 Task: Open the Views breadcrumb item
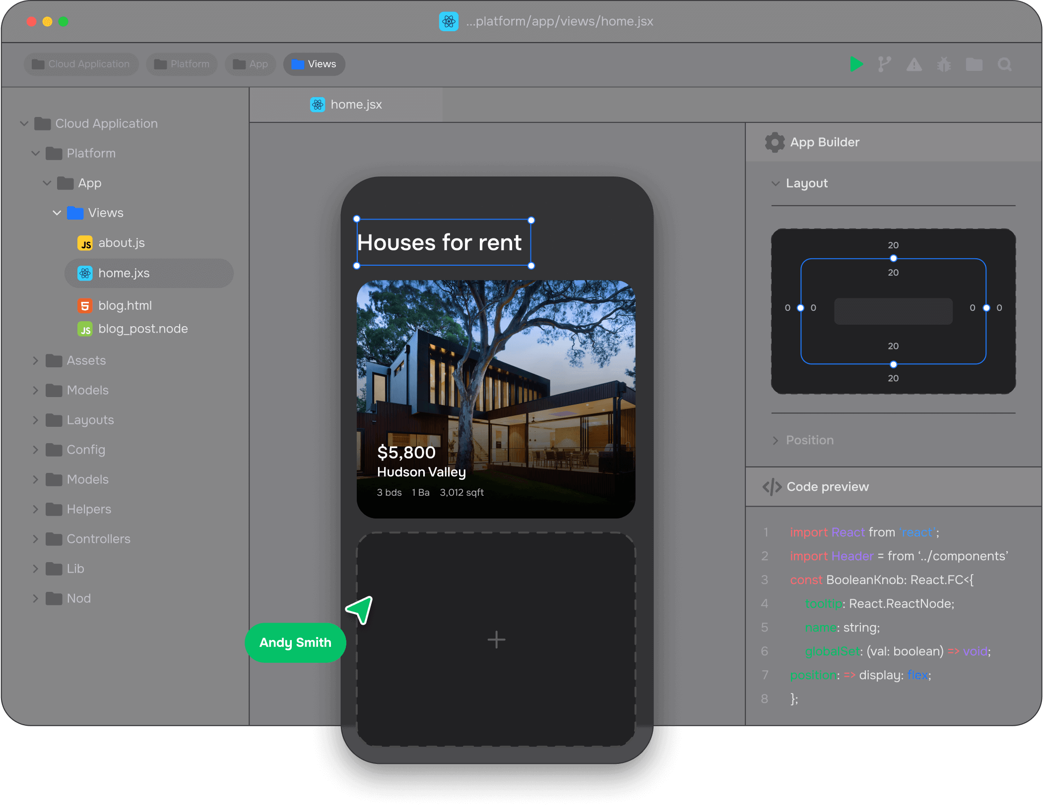(x=314, y=64)
